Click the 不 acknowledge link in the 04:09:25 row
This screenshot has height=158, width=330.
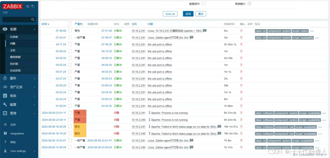point(241,51)
